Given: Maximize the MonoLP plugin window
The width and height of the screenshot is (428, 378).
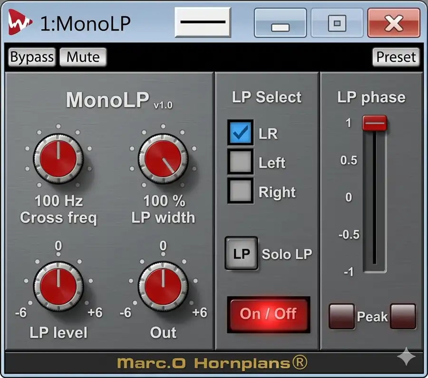Looking at the screenshot, I should point(337,23).
